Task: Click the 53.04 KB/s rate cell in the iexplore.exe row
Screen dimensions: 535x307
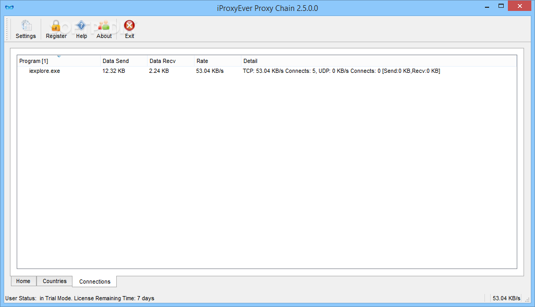Action: [x=210, y=71]
